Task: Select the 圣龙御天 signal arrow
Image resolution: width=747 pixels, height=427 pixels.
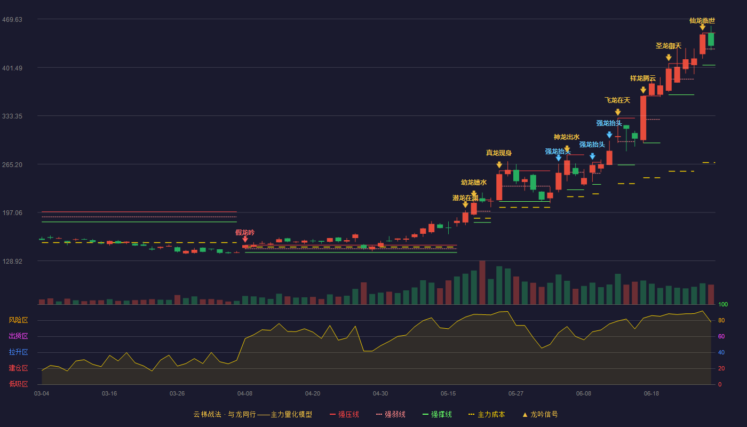Action: point(669,58)
